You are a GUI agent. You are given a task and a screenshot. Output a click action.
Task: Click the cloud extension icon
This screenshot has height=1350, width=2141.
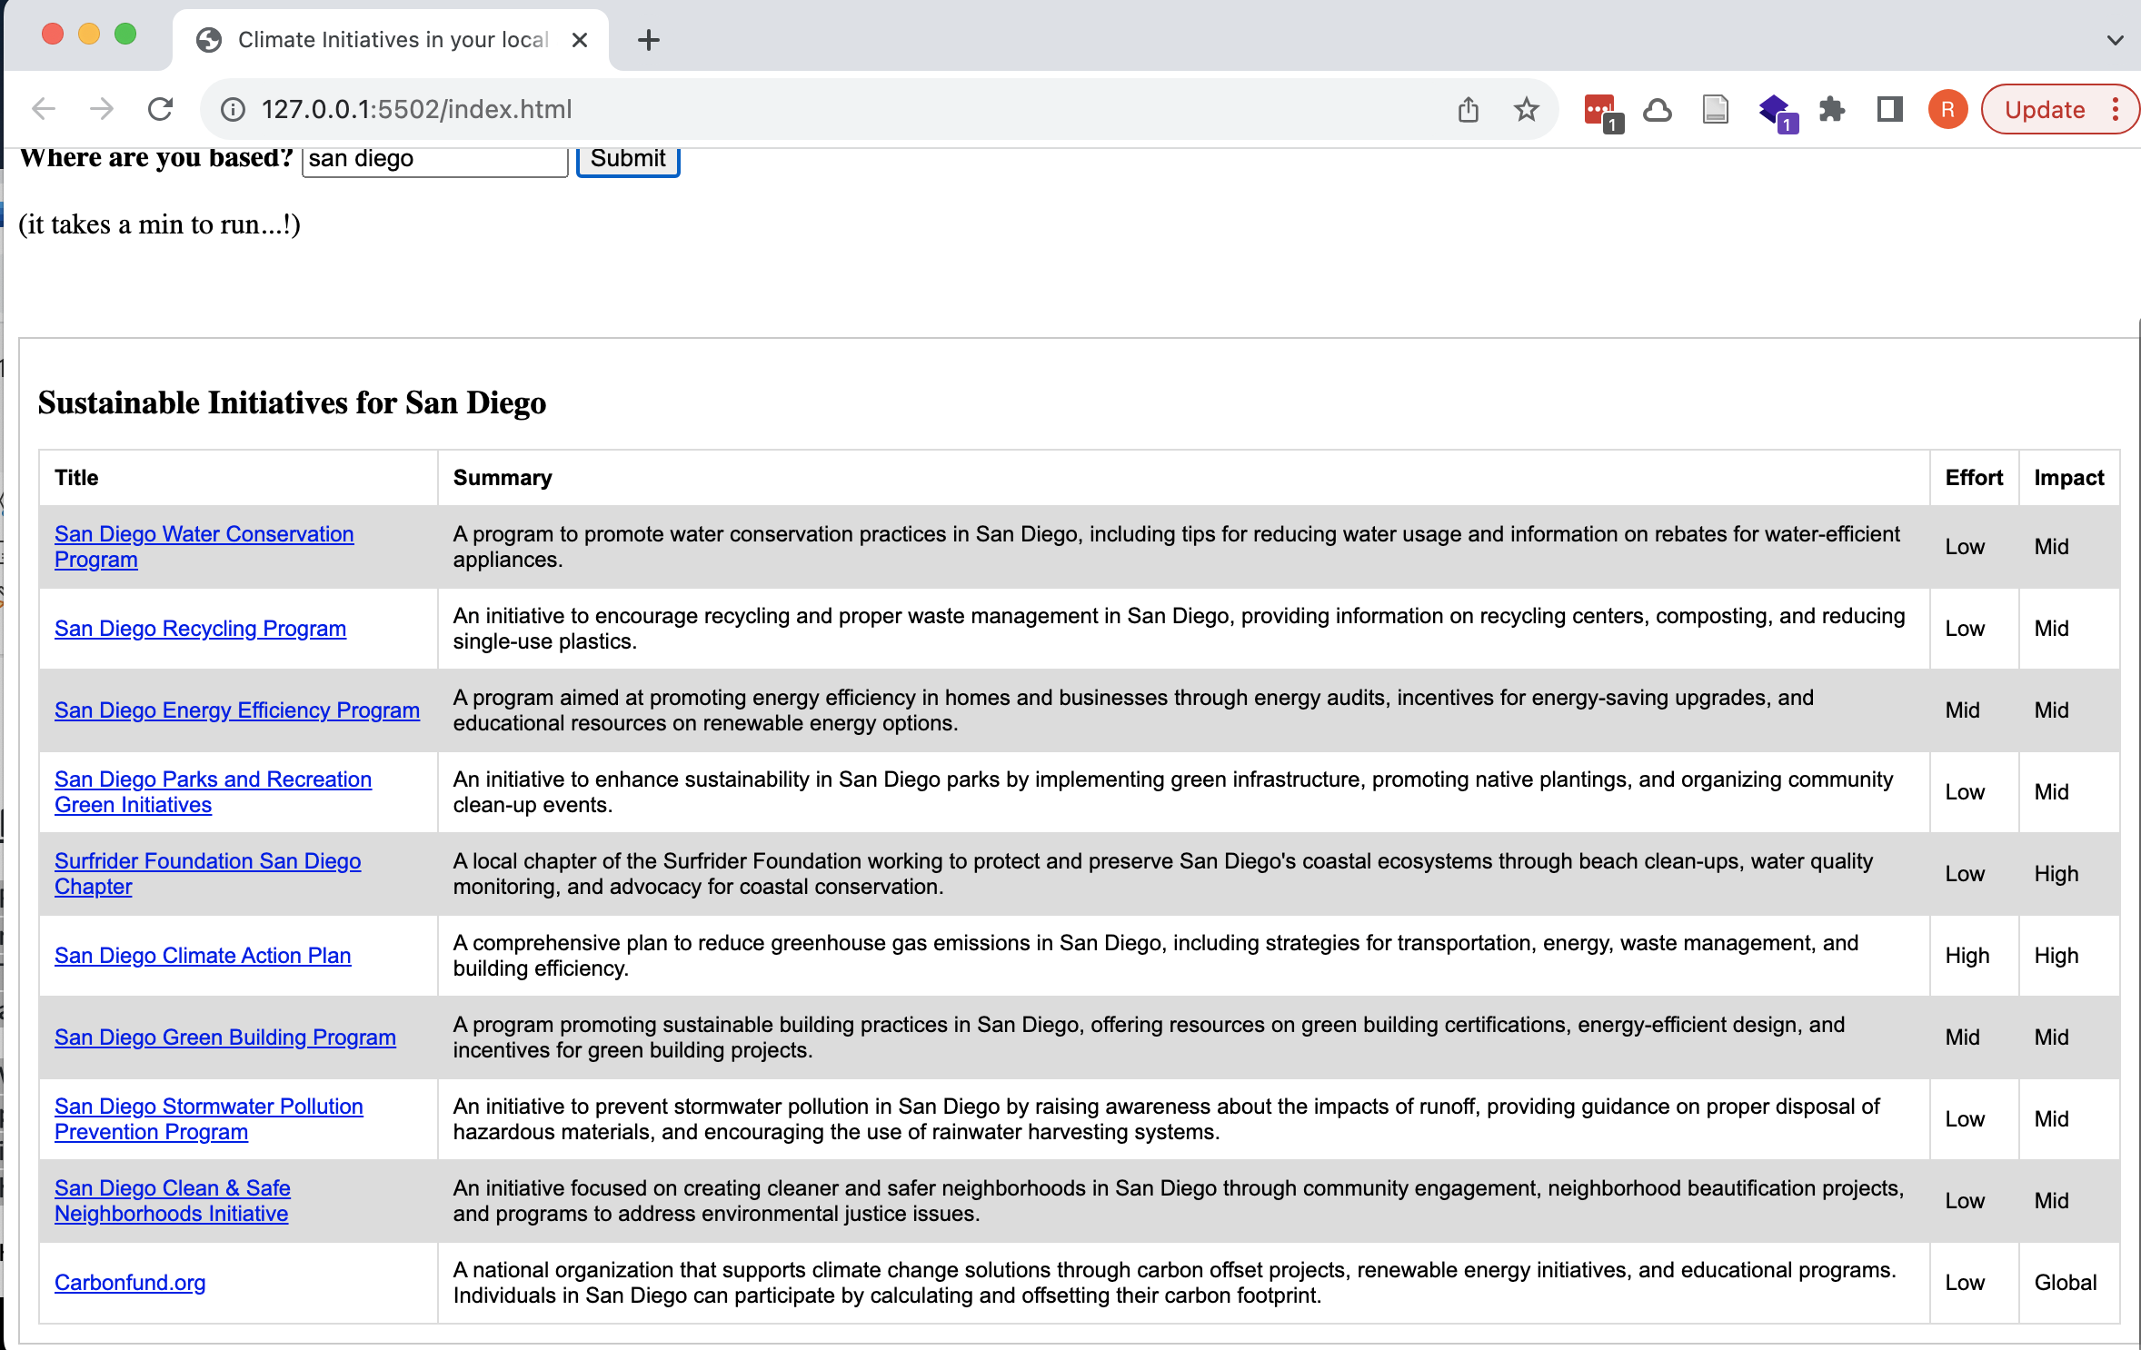pos(1658,109)
